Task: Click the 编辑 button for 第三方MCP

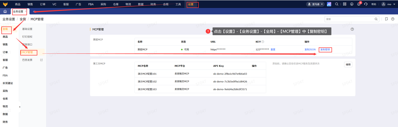Action: click(x=348, y=65)
